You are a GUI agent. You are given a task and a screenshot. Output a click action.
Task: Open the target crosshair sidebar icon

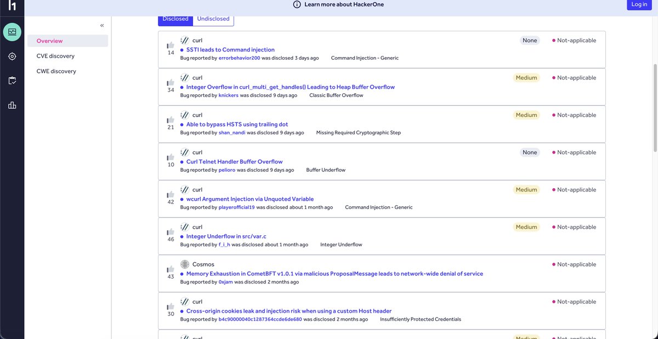pyautogui.click(x=12, y=56)
